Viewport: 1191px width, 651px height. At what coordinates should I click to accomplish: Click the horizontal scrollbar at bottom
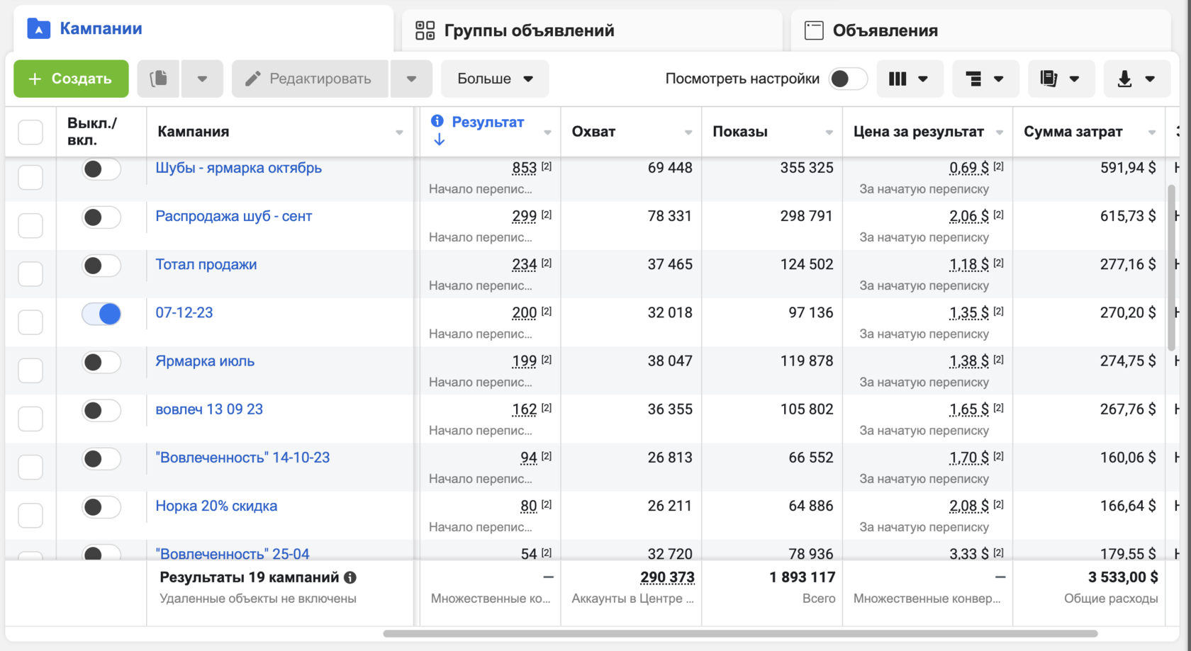[x=739, y=633]
